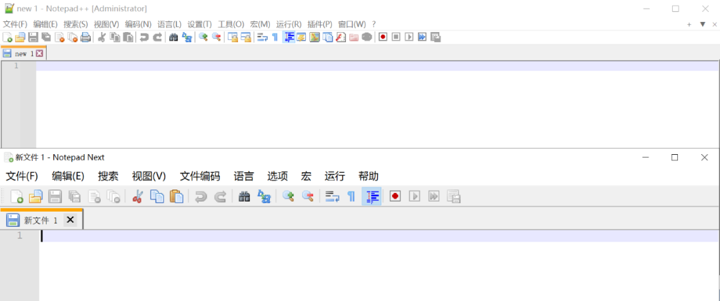The image size is (720, 301).
Task: Select the new 1 tab in Notepad++
Action: (x=23, y=53)
